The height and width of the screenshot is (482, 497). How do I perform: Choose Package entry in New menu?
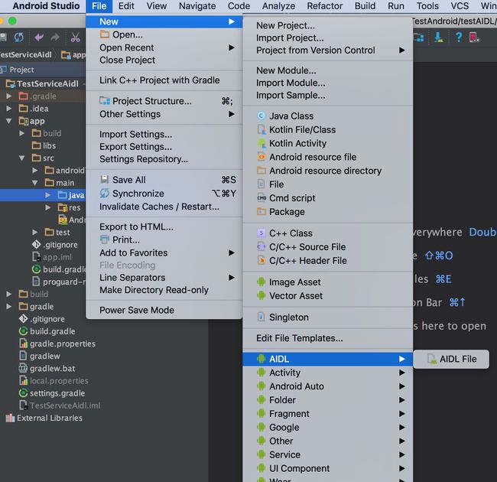(328, 211)
